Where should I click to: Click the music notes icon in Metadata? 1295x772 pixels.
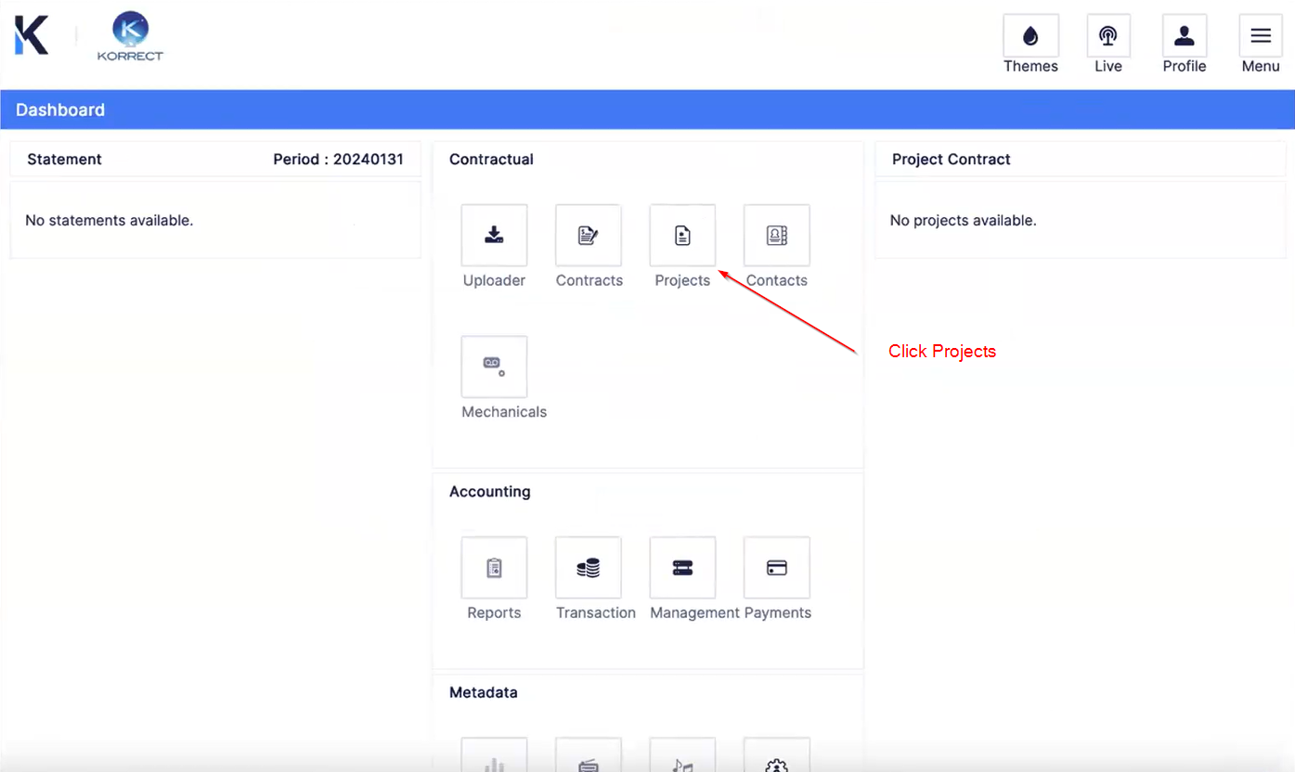(682, 759)
